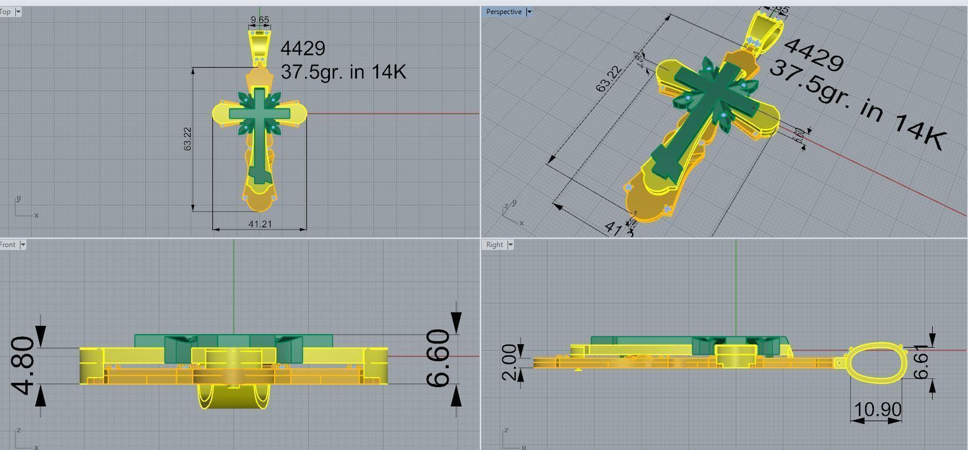Select the 10.90 dimension in Right viewport
This screenshot has height=450, width=968.
click(877, 409)
